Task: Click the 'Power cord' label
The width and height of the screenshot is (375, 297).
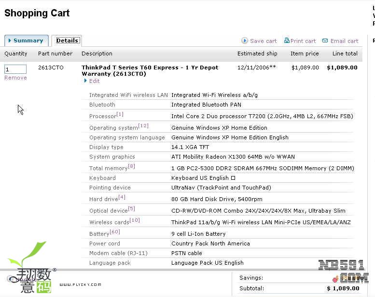Action: point(105,243)
